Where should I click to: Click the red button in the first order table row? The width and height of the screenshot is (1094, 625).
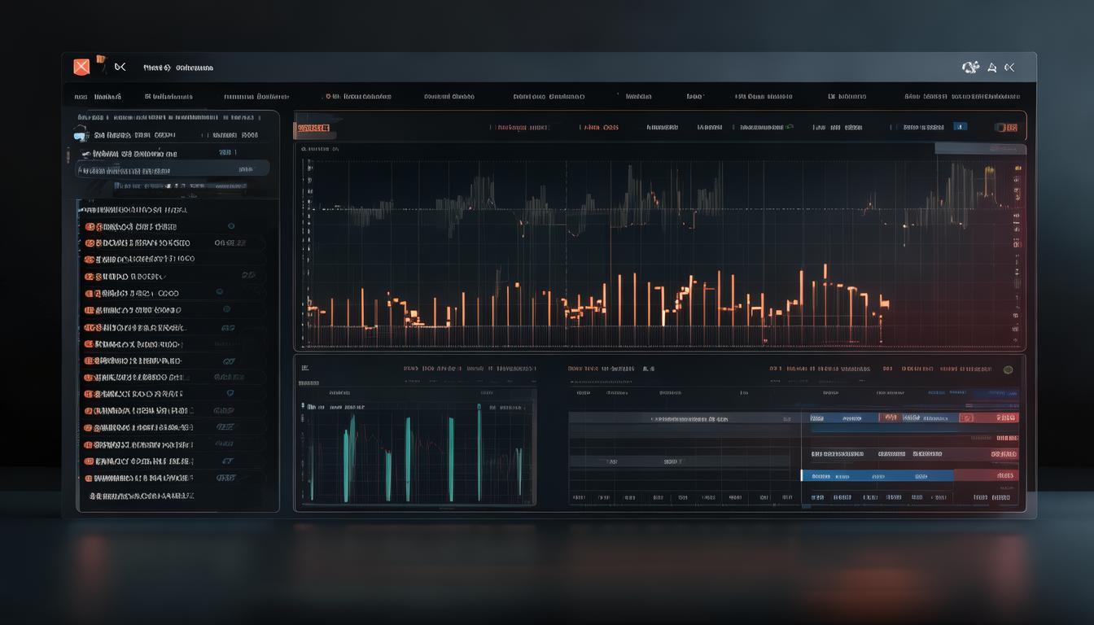pos(988,418)
